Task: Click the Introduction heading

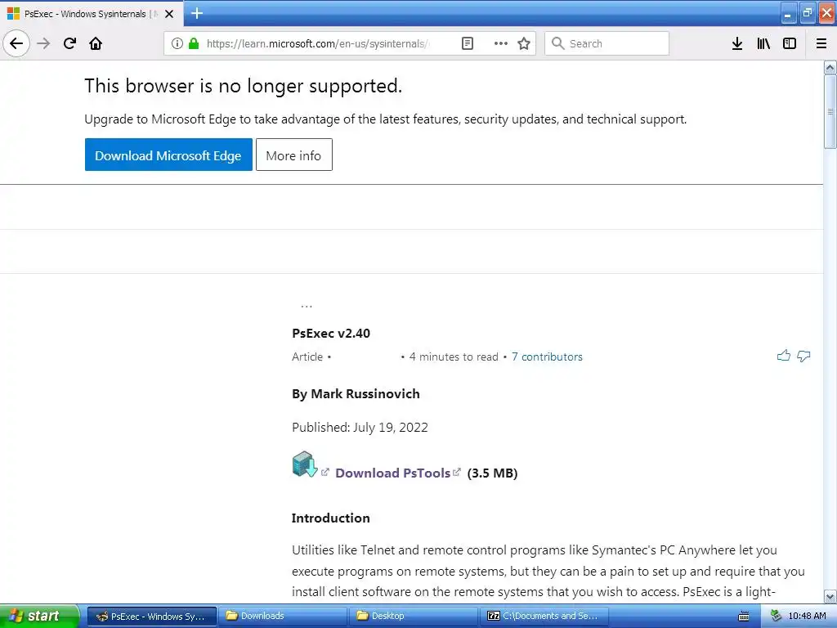Action: tap(330, 518)
